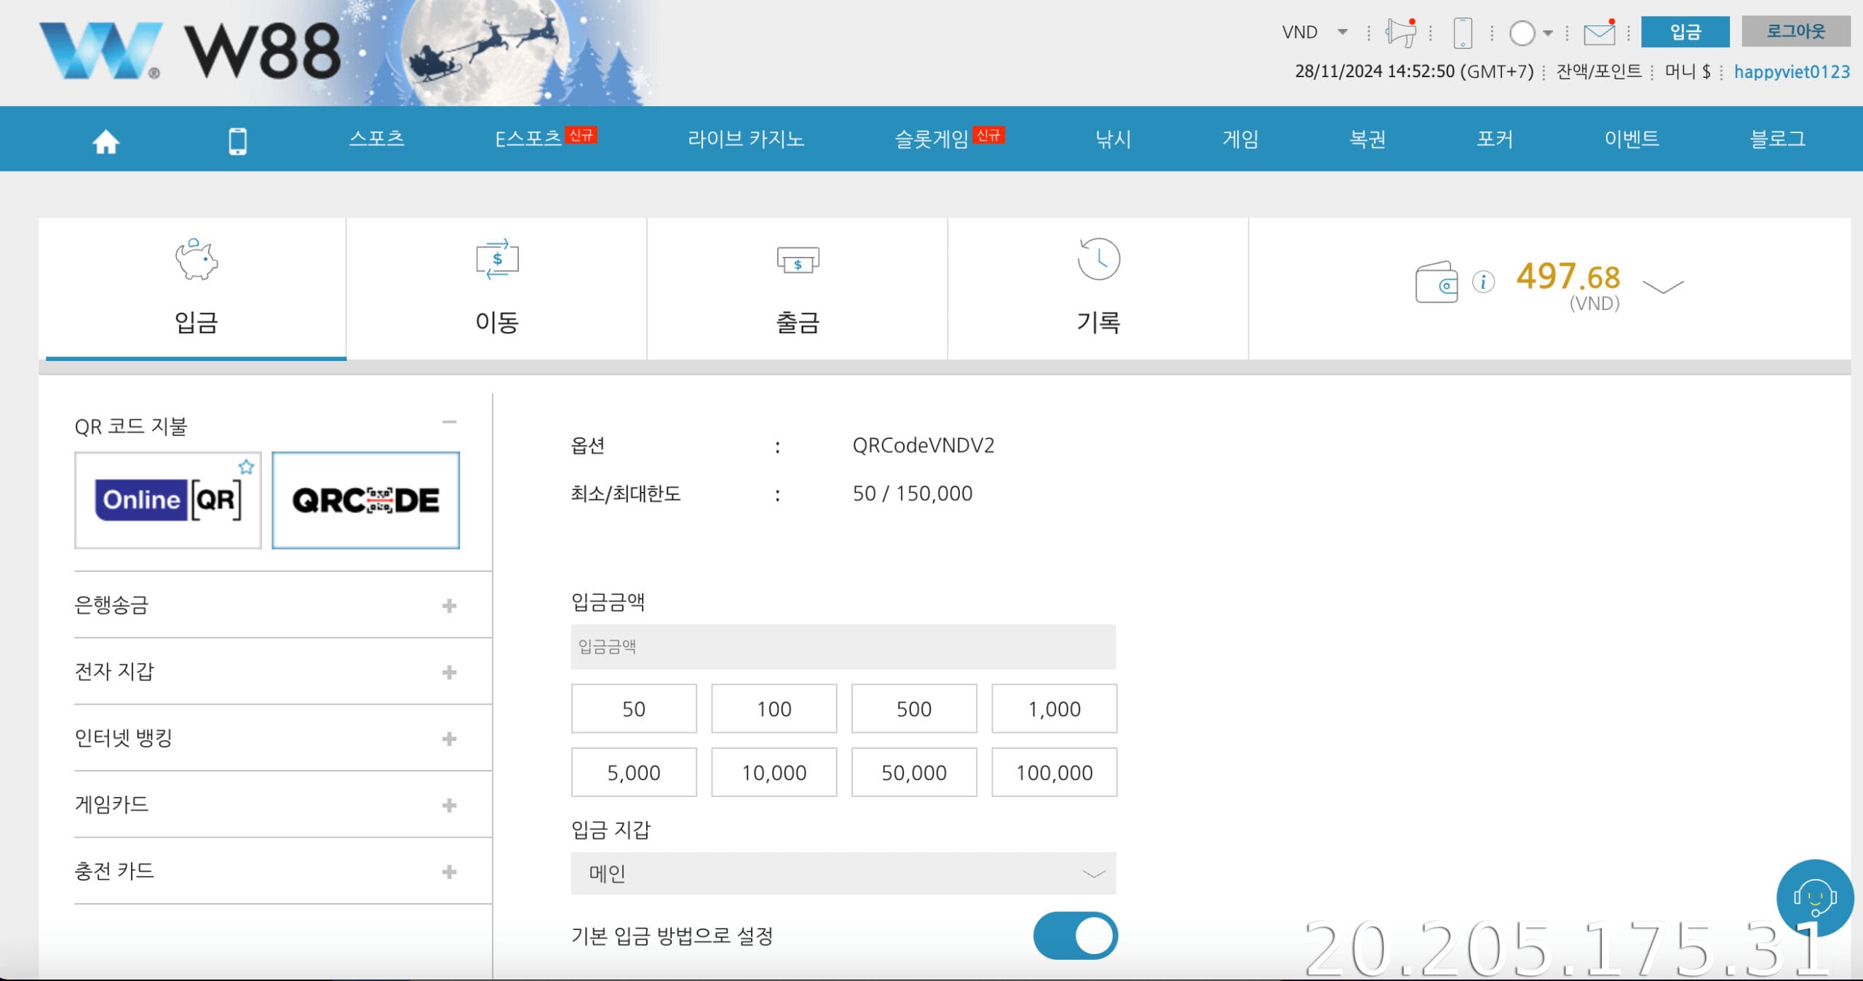This screenshot has height=981, width=1863.
Task: Open the 복권 menu
Action: (1367, 138)
